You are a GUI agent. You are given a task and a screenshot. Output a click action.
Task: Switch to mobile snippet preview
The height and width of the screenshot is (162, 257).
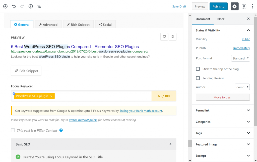(x=172, y=37)
